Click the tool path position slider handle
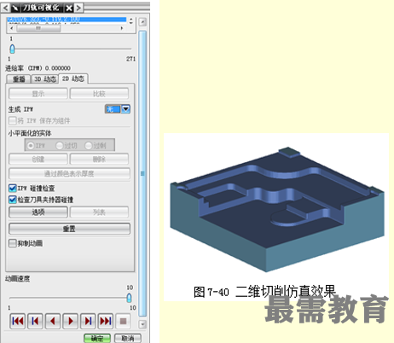This screenshot has height=343, width=394. 12,49
